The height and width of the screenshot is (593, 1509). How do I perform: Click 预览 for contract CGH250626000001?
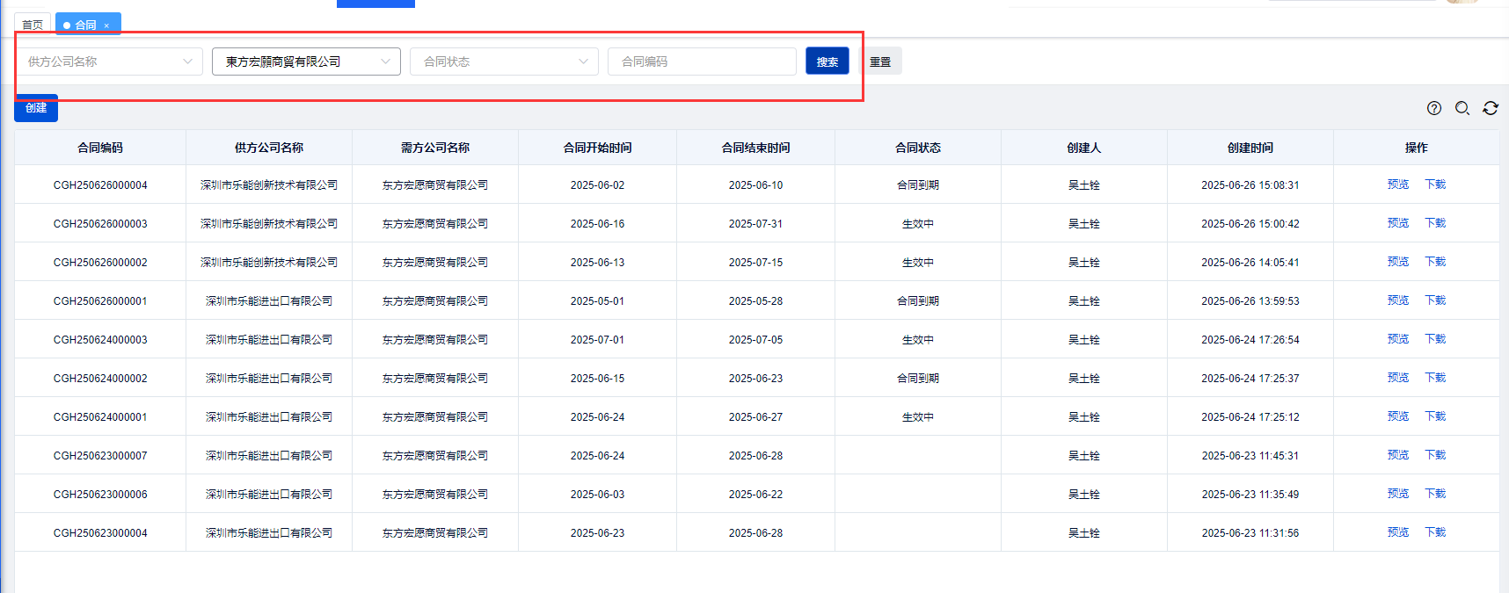[x=1397, y=300]
